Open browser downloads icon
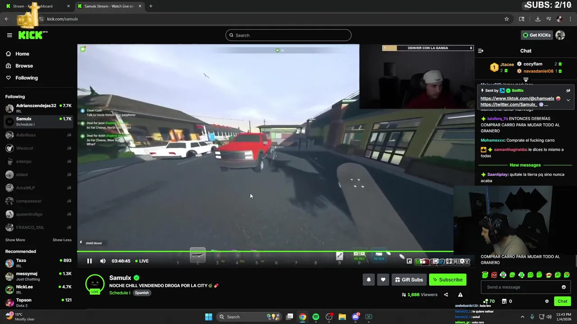 pyautogui.click(x=538, y=19)
